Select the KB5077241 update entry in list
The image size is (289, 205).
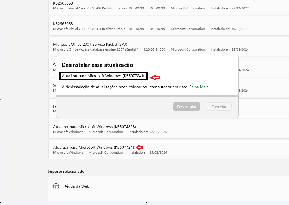pos(169,150)
